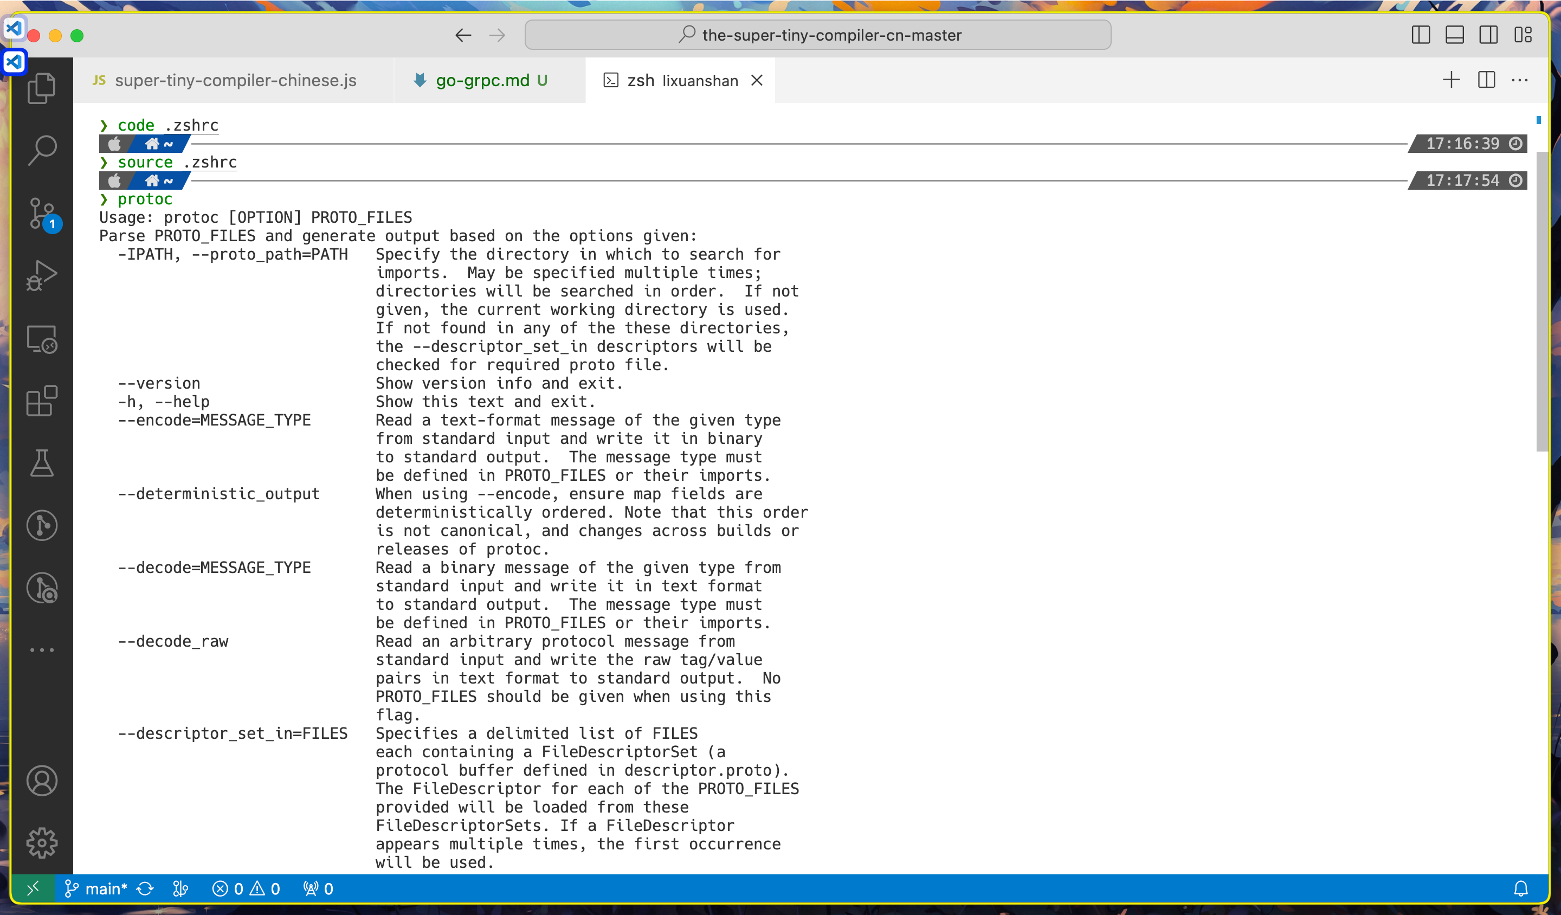The width and height of the screenshot is (1561, 915).
Task: Click the '-h, --help' option text
Action: (x=164, y=402)
